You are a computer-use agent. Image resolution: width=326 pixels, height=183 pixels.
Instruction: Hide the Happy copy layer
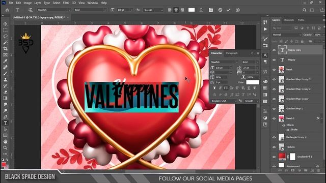(274, 50)
